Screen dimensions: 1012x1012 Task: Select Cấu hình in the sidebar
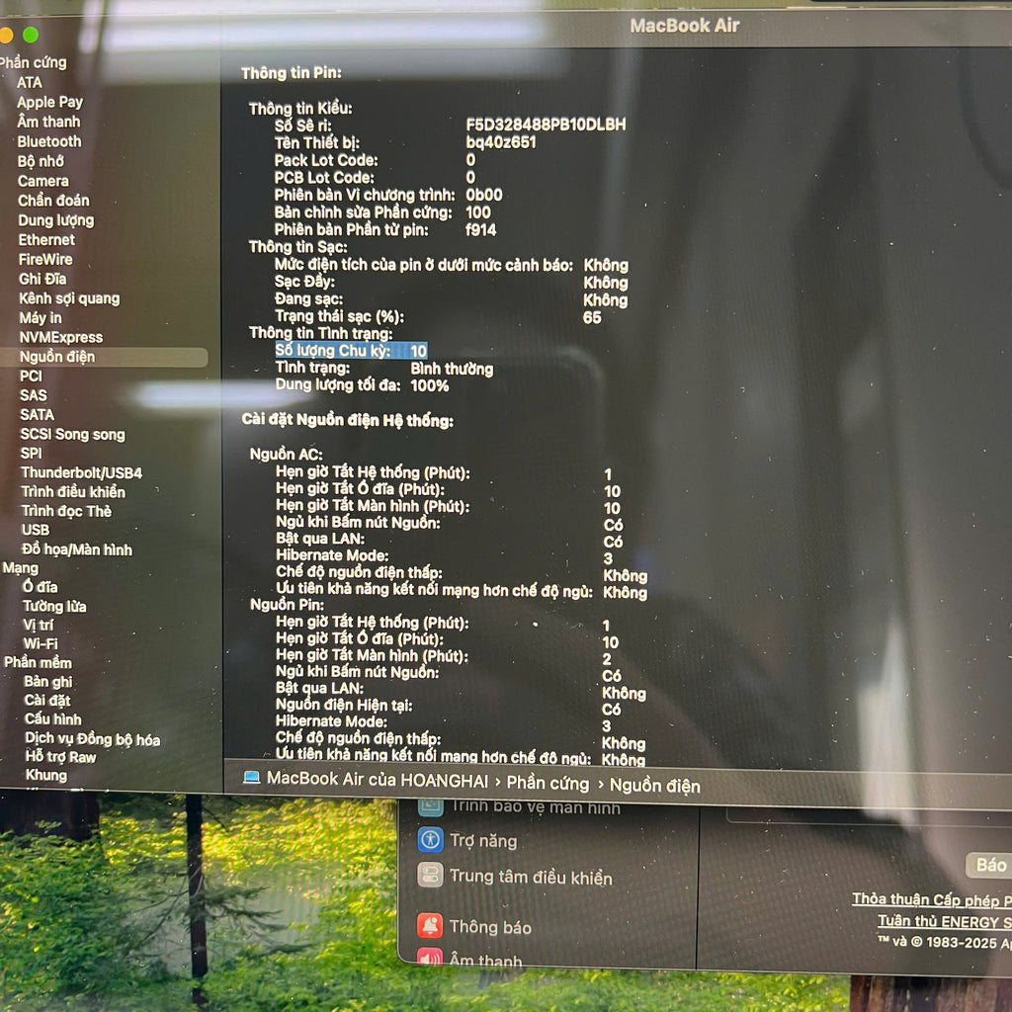click(53, 719)
